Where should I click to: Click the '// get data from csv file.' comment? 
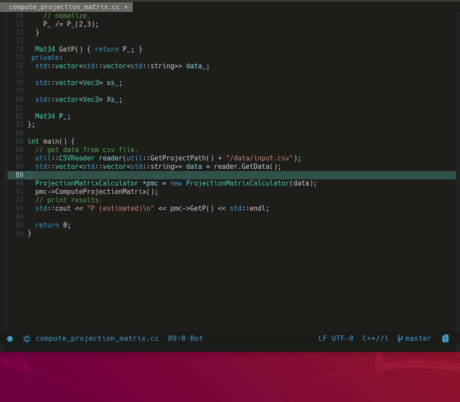86,150
